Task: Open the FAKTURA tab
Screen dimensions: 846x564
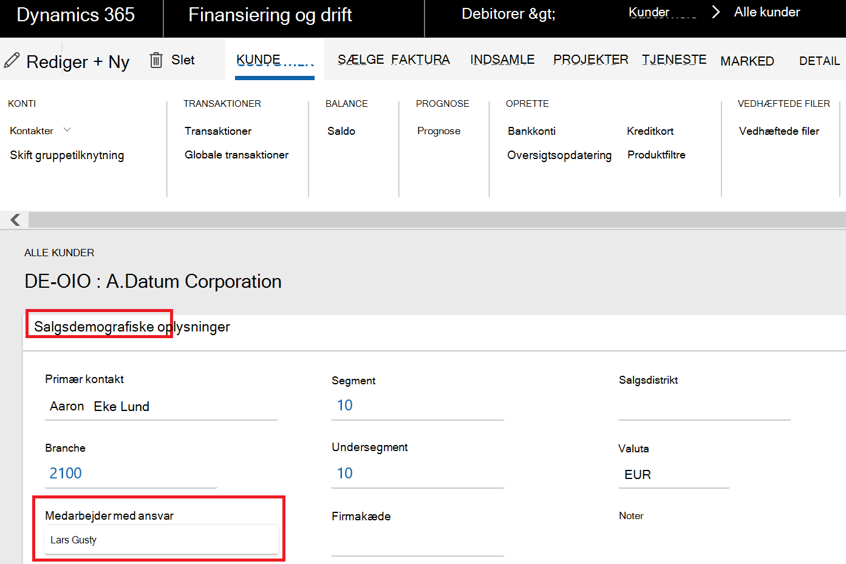Action: [x=420, y=59]
